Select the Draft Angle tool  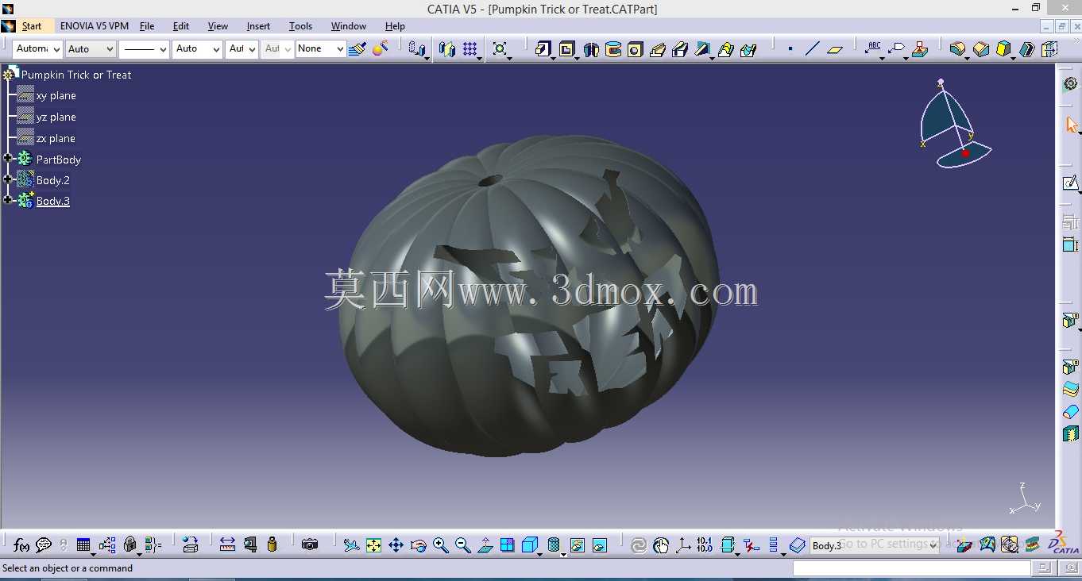(1004, 49)
